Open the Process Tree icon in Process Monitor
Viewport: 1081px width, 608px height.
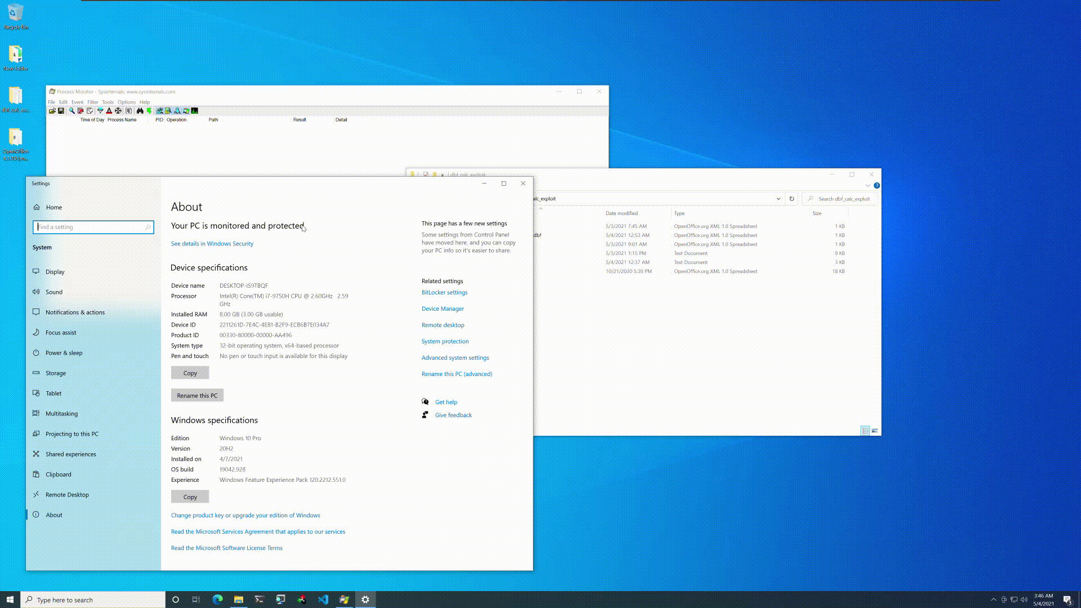click(128, 111)
